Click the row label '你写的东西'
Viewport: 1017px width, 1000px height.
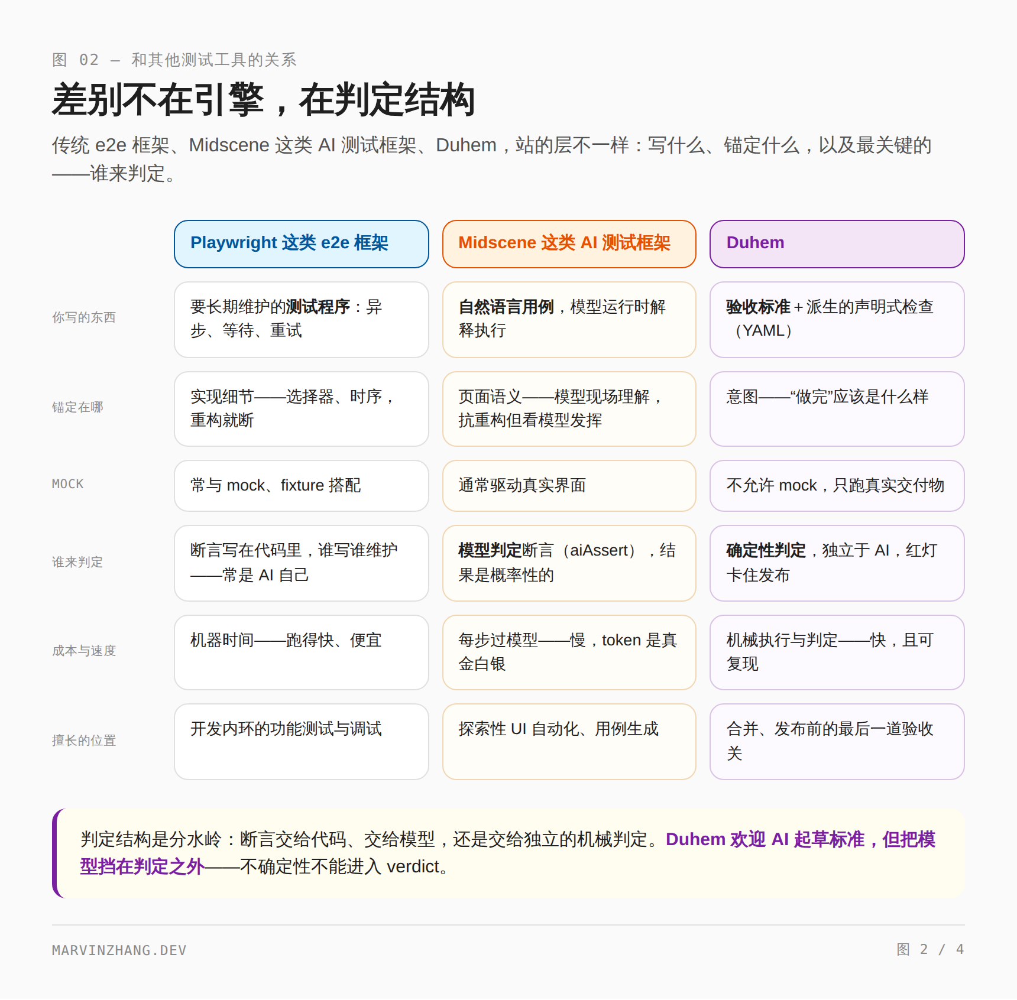pyautogui.click(x=84, y=317)
